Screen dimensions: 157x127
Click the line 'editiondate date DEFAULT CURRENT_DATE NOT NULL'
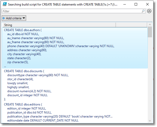tap(43, 120)
